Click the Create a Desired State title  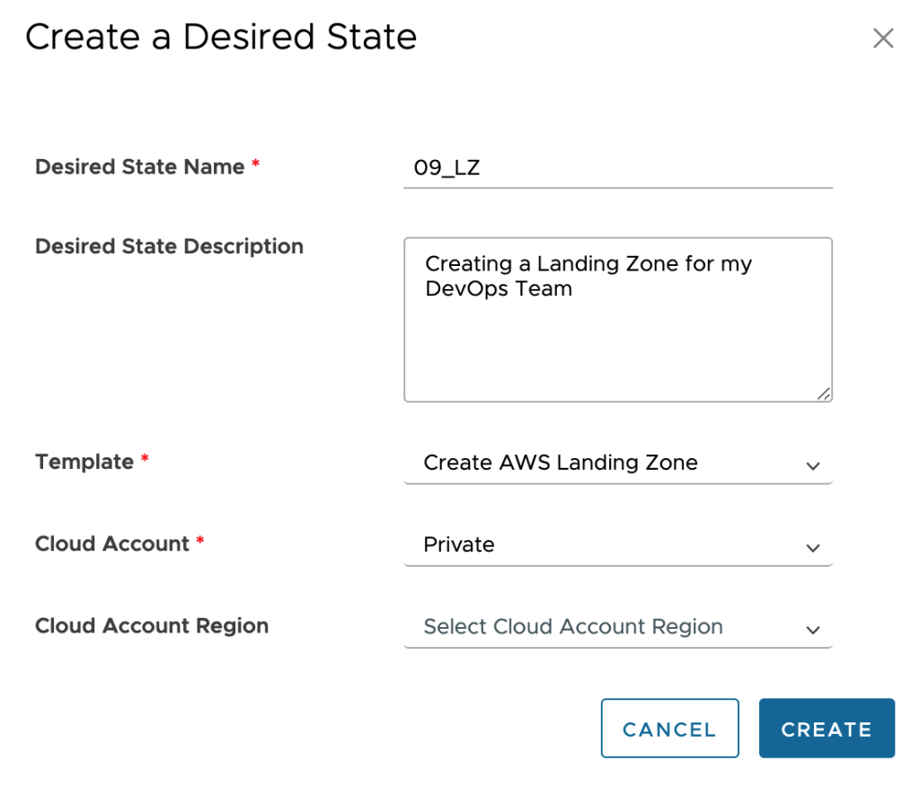click(221, 38)
